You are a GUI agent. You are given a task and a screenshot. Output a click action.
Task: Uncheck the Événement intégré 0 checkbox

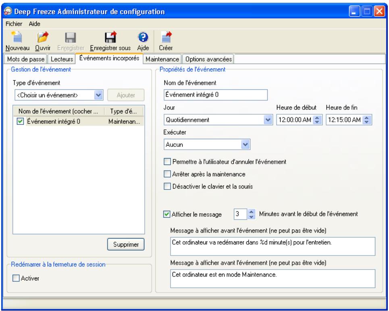(20, 122)
